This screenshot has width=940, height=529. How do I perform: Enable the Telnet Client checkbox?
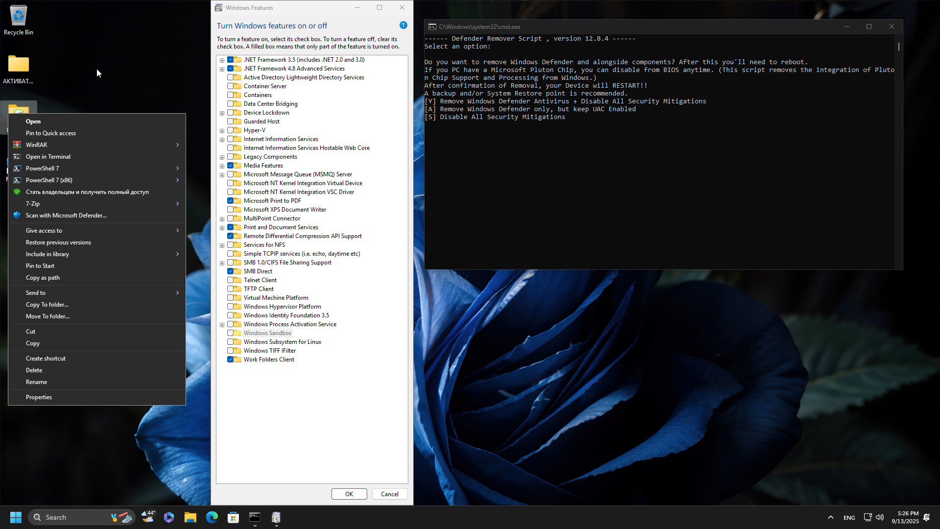pos(230,280)
